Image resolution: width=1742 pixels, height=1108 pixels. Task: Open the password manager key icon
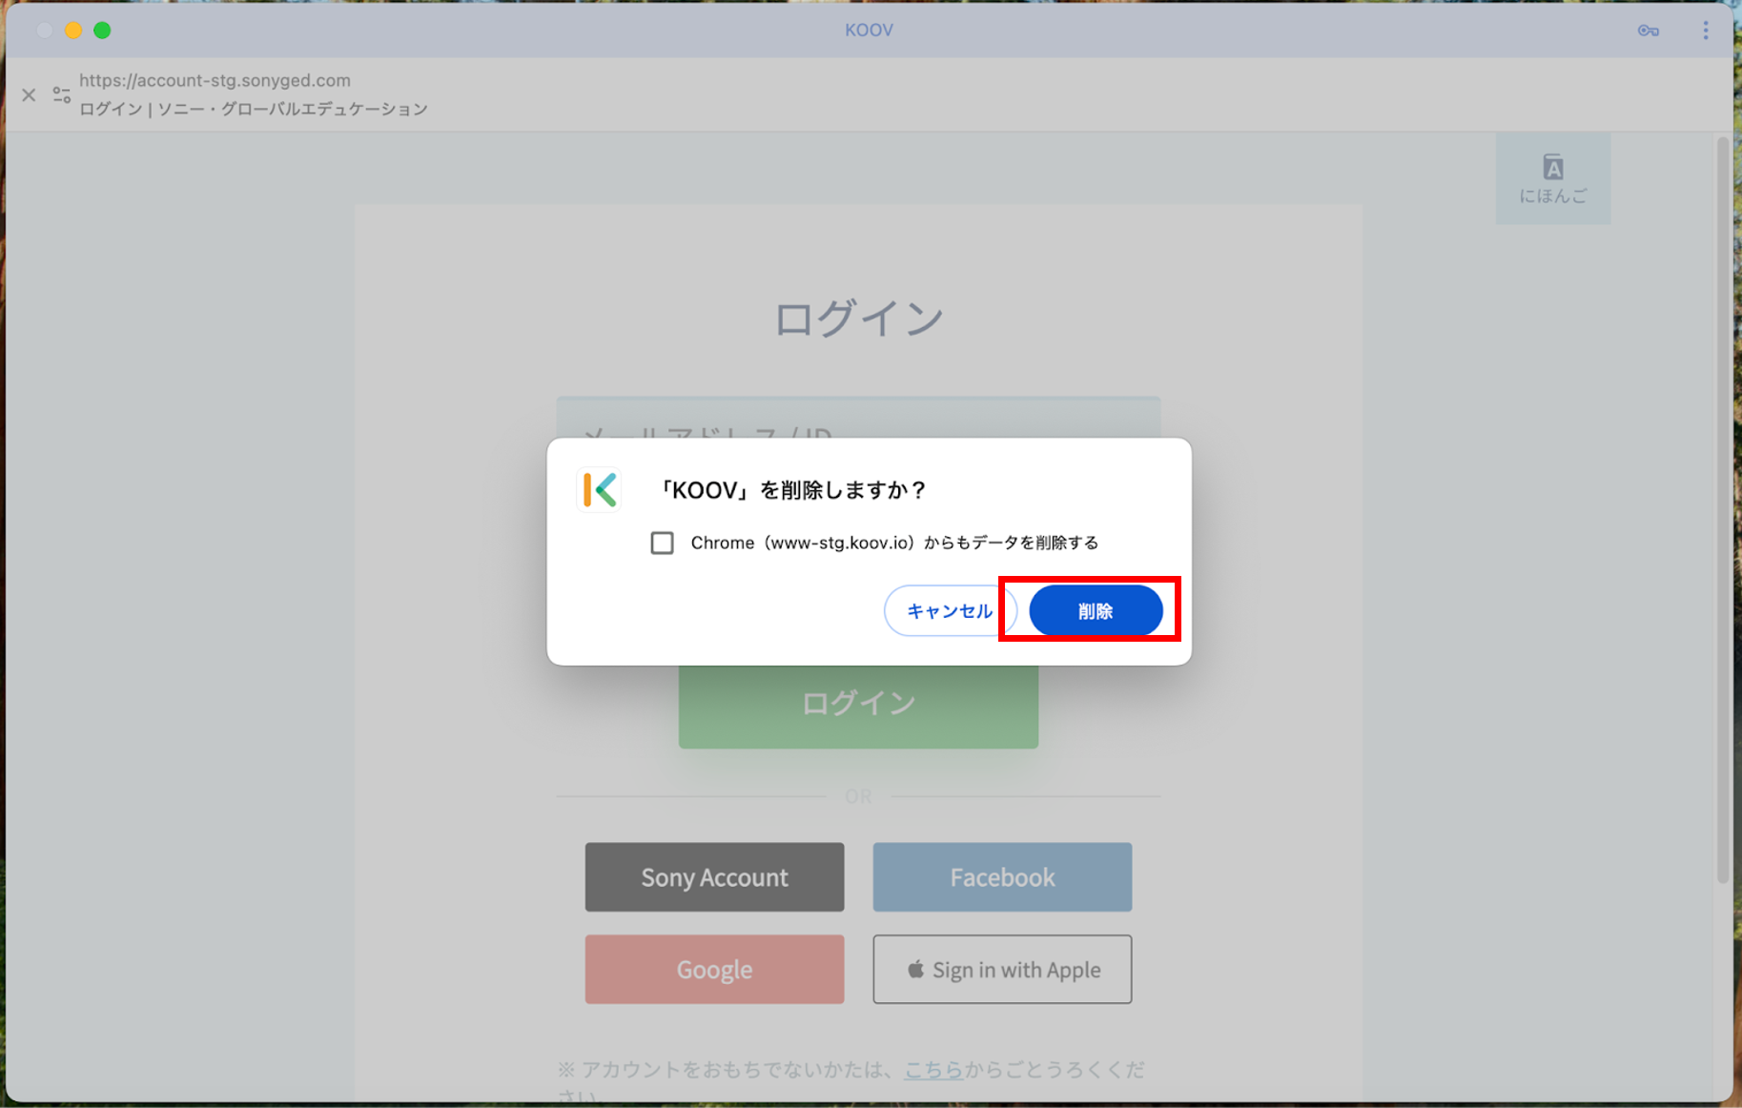[1648, 30]
